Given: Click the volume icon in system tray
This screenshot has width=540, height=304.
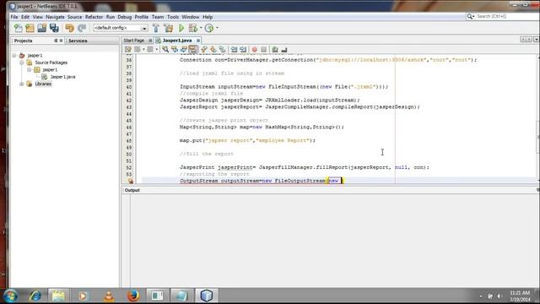Looking at the screenshot, I should (x=499, y=296).
